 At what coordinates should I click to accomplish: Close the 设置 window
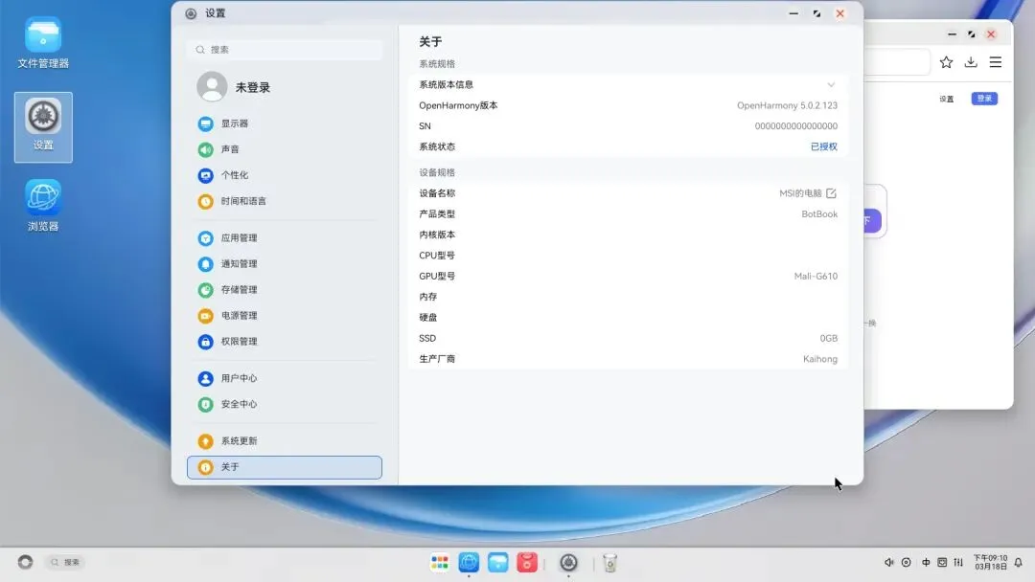click(839, 13)
